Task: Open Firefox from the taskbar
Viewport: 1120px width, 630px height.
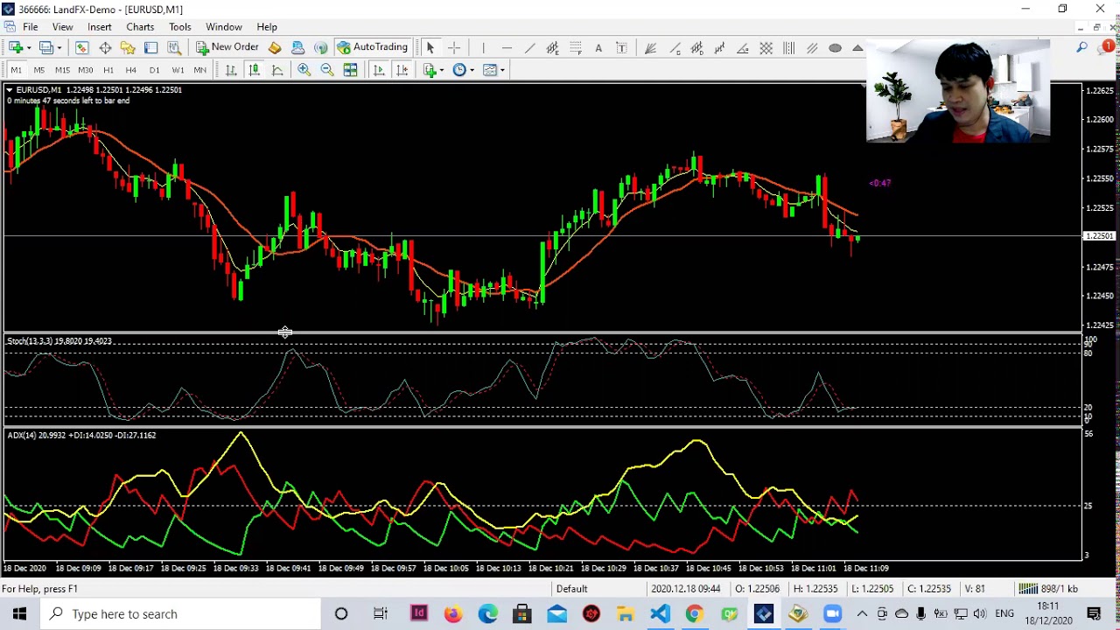Action: point(452,614)
